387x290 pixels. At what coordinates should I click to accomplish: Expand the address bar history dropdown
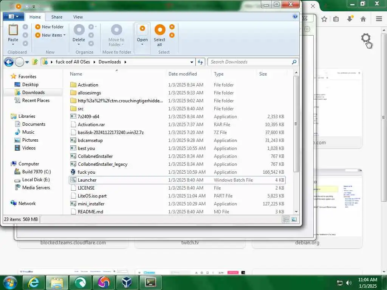pos(192,62)
